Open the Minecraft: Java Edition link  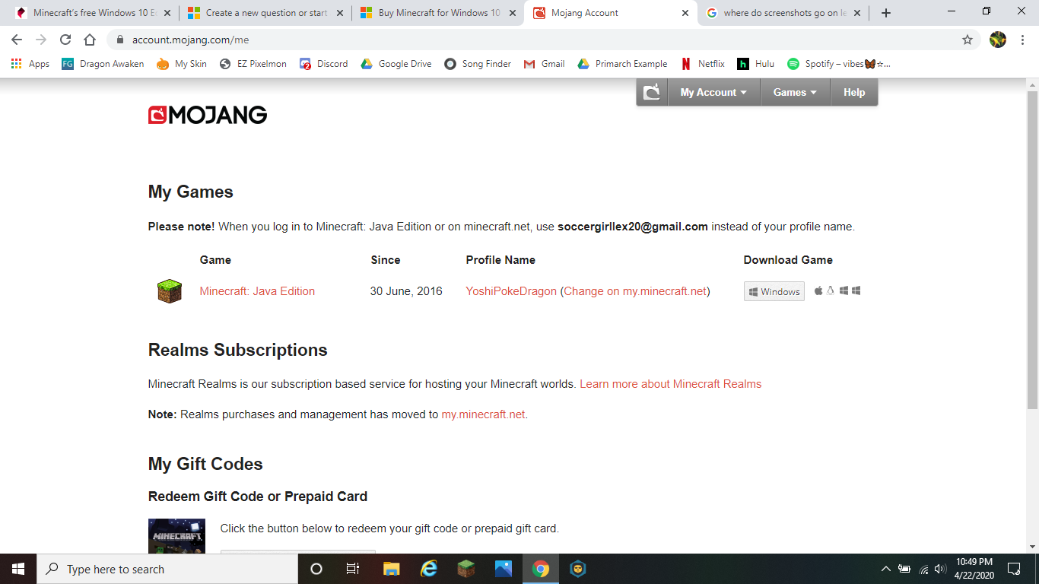click(x=257, y=291)
